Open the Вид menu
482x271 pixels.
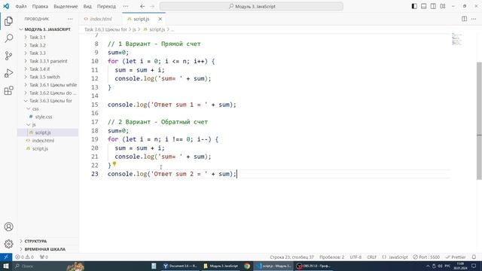pyautogui.click(x=87, y=6)
